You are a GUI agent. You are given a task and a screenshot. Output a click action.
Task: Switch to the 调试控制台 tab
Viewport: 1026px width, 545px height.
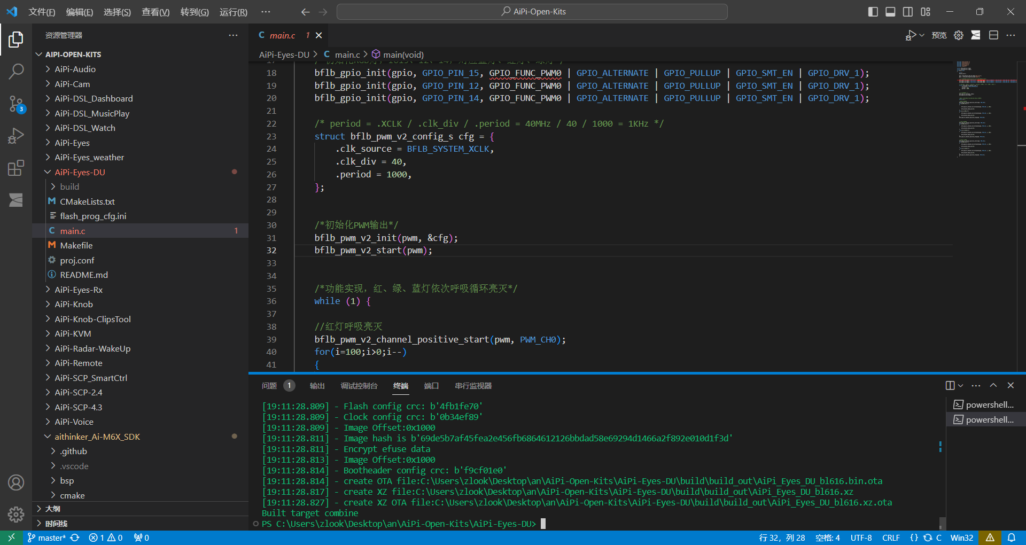coord(359,386)
